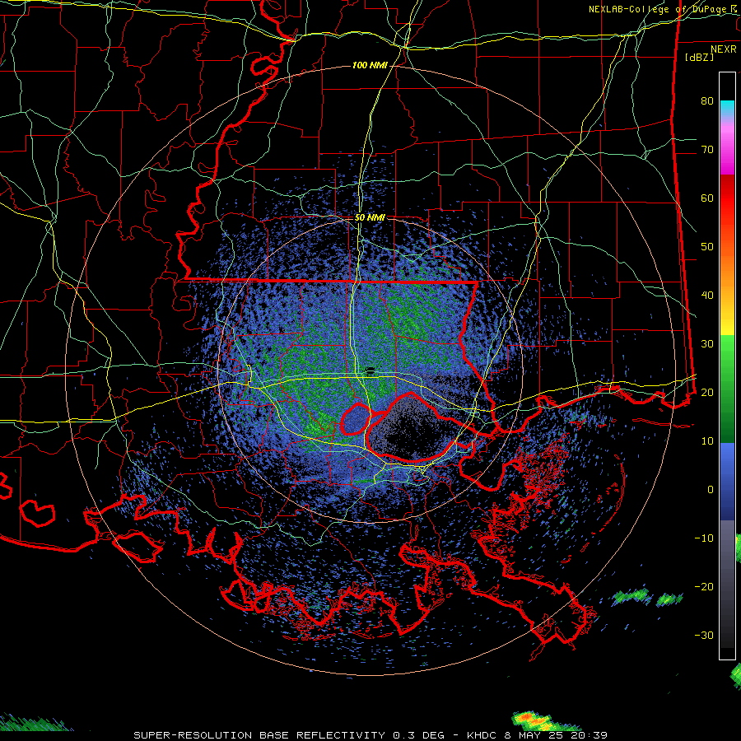Viewport: 741px width, 741px height.
Task: Click the [dBZ] unit label
Action: [699, 57]
